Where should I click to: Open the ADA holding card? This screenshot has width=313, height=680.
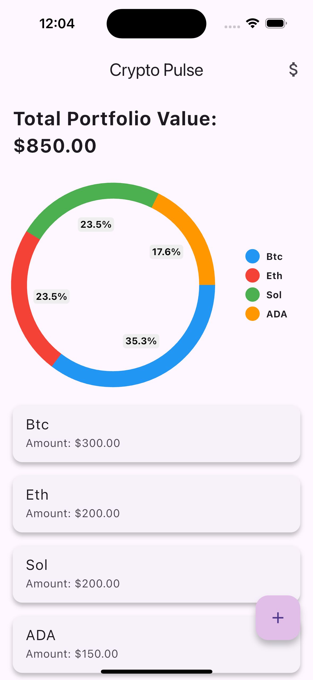(133, 644)
